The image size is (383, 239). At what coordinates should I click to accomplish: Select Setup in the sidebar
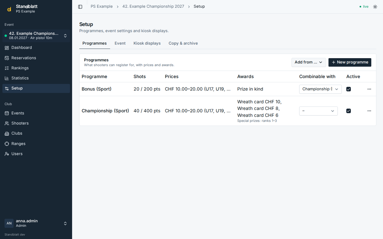coord(36,88)
